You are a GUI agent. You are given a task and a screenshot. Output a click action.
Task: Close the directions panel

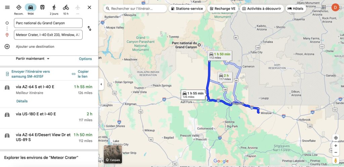coord(89,7)
